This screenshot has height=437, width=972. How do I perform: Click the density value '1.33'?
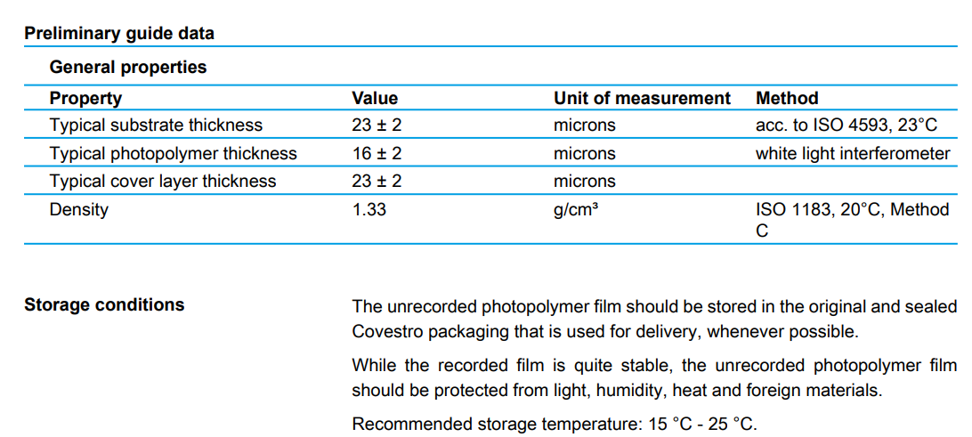pos(369,209)
